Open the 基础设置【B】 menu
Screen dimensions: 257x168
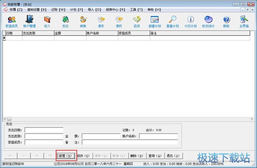tap(37, 10)
